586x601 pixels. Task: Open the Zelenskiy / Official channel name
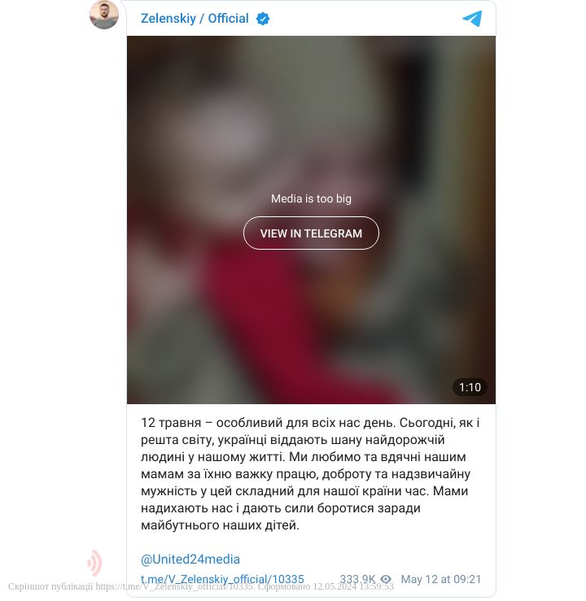195,19
